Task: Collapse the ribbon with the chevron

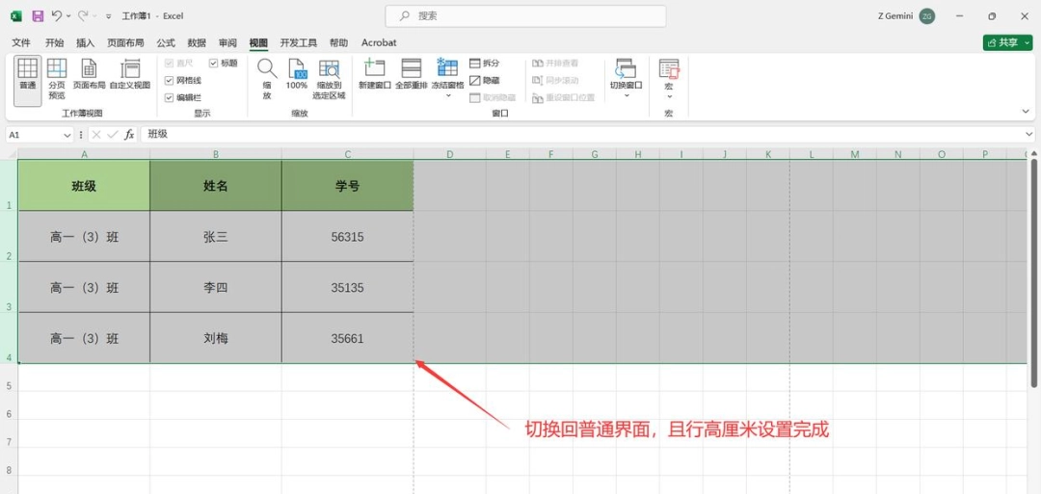Action: coord(1028,111)
